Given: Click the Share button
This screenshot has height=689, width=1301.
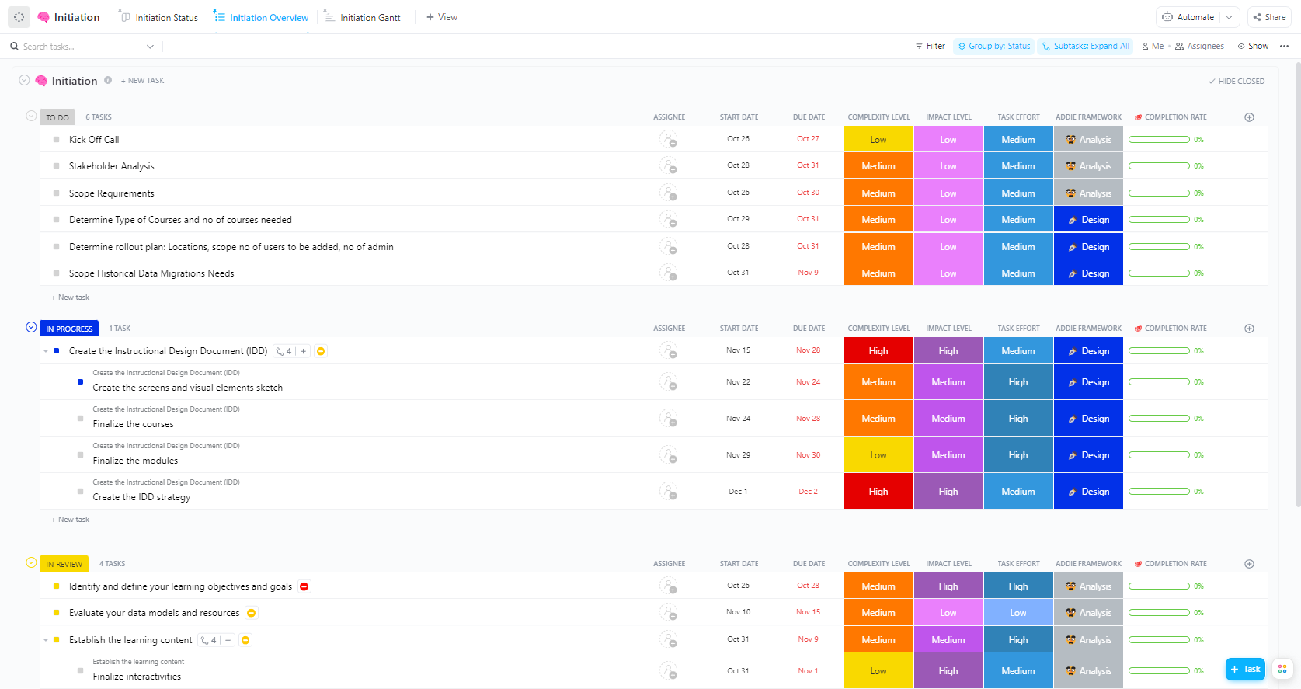Looking at the screenshot, I should [1269, 17].
